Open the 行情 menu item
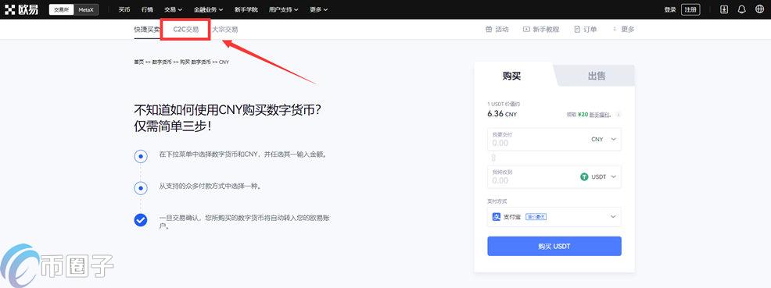The height and width of the screenshot is (288, 771). 147,9
